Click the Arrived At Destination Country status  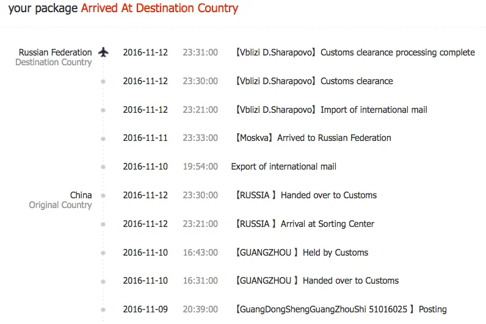tap(159, 9)
